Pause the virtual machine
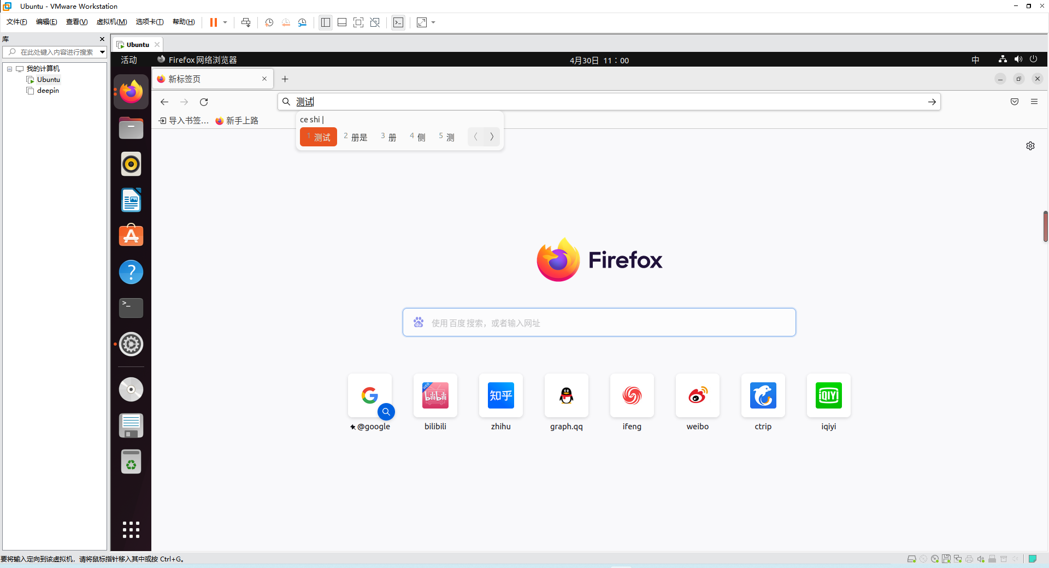This screenshot has width=1049, height=568. click(214, 22)
